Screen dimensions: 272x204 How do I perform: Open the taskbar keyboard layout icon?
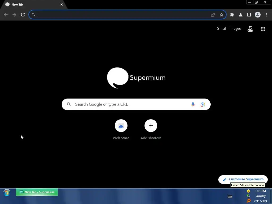point(230,196)
